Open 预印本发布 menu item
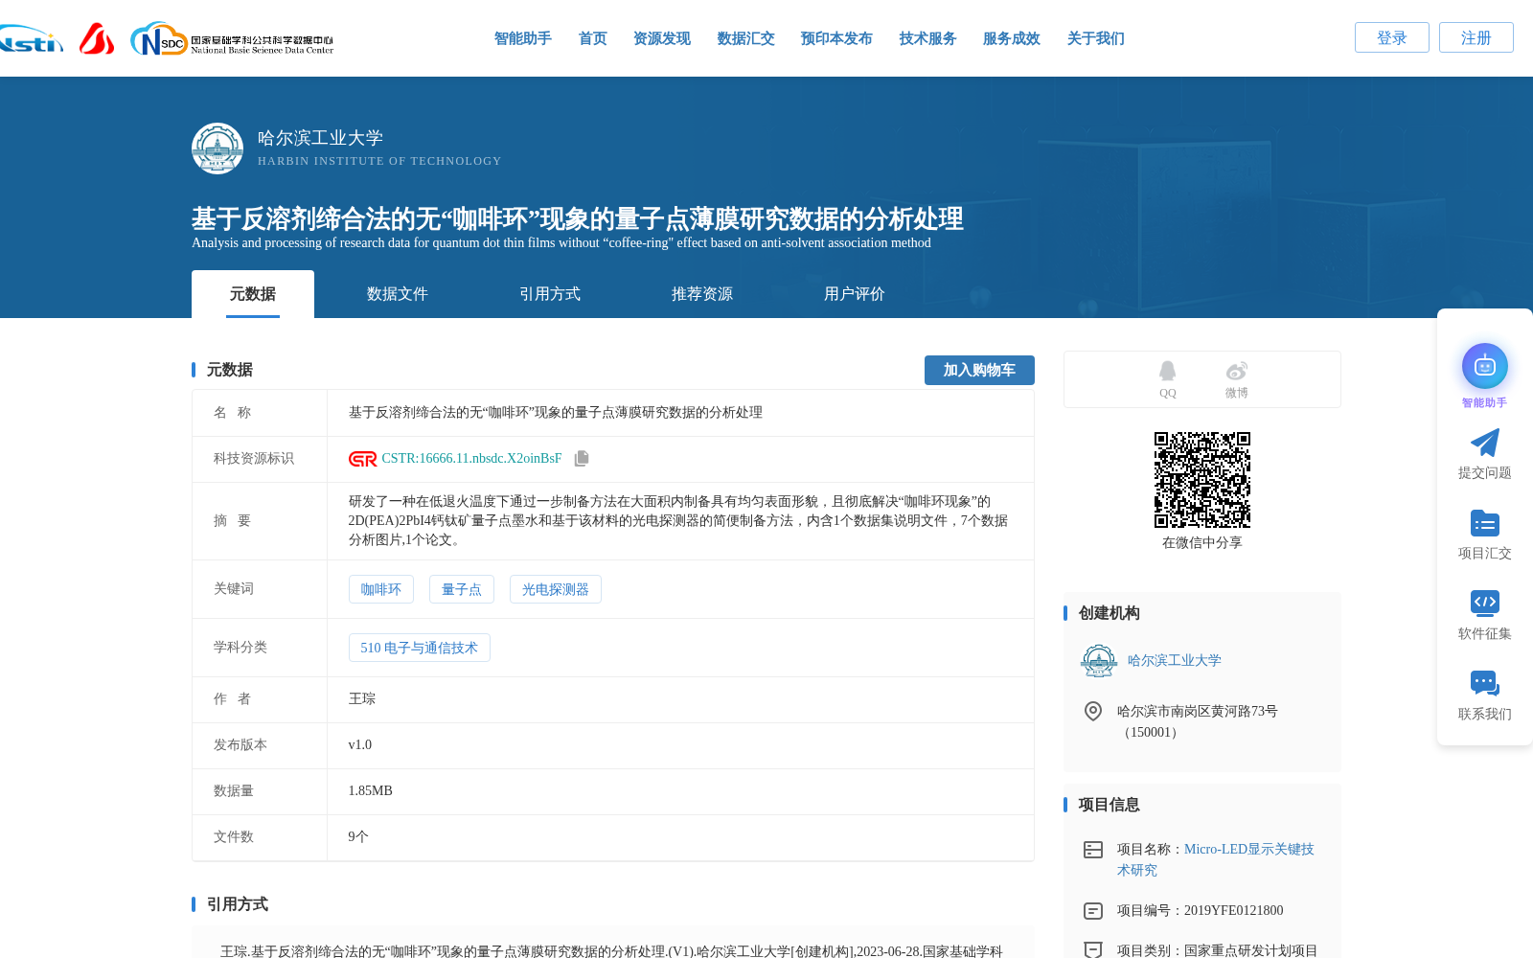1533x958 pixels. pyautogui.click(x=836, y=38)
